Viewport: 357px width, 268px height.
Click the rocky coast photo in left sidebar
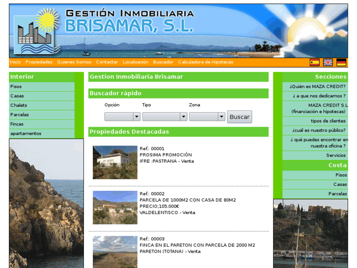(x=47, y=204)
